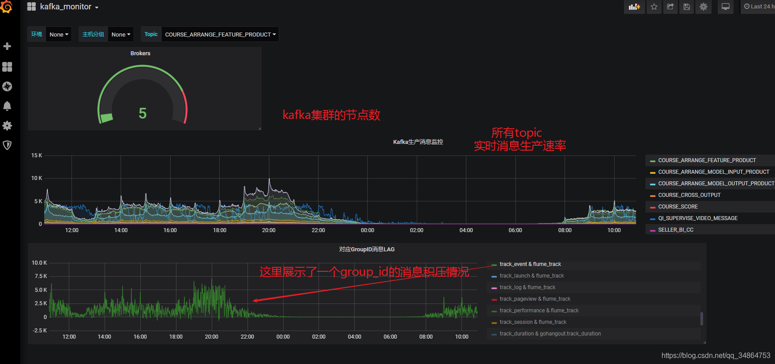Open the Alerting bell icon
The width and height of the screenshot is (775, 364).
7,106
